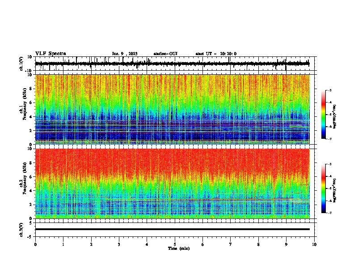Click the ch.2 colorbar log(PSD) label
The image size is (354, 274).
335,190
